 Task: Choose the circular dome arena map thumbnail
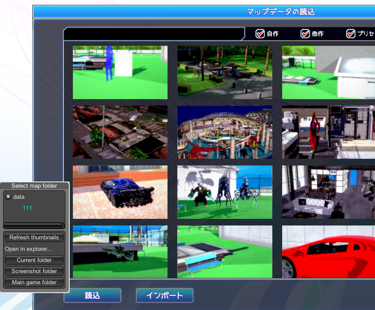click(x=224, y=132)
